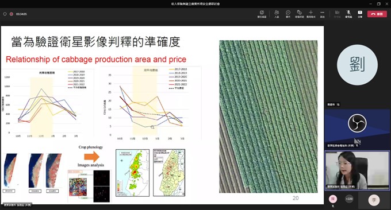Expand the +220 more participants badge
Viewport: 391px width, 210px height.
(349, 199)
